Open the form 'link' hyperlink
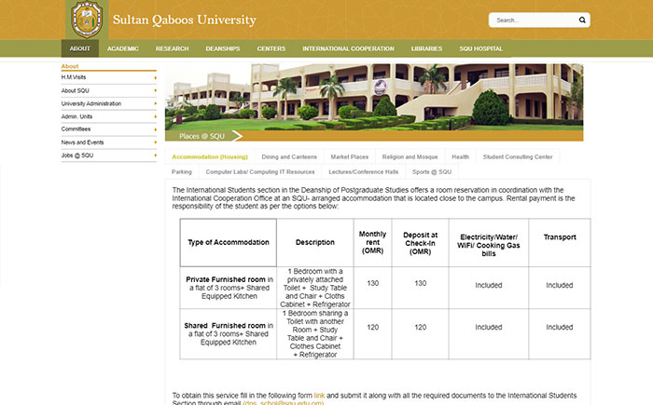This screenshot has width=653, height=405. click(319, 396)
